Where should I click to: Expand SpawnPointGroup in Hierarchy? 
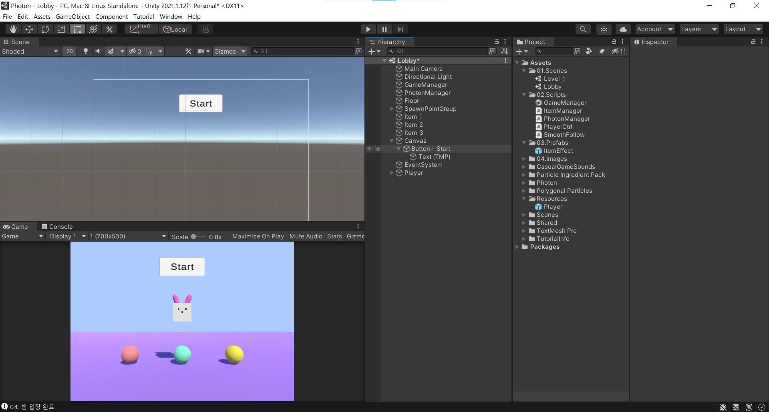click(392, 109)
